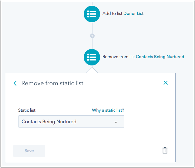The width and height of the screenshot is (195, 168).
Task: Click the Why a static list? link
Action: tap(108, 110)
